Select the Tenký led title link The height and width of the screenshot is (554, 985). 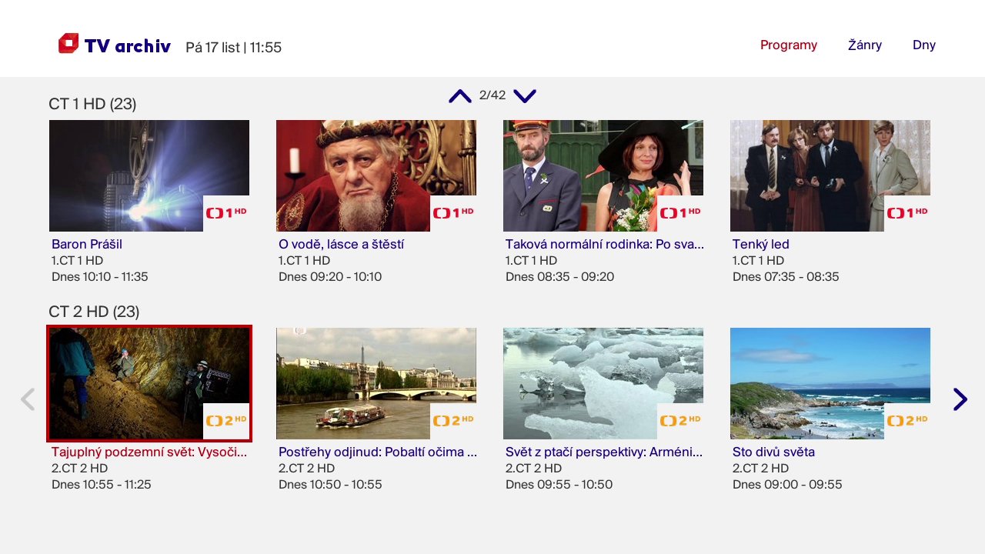(761, 244)
